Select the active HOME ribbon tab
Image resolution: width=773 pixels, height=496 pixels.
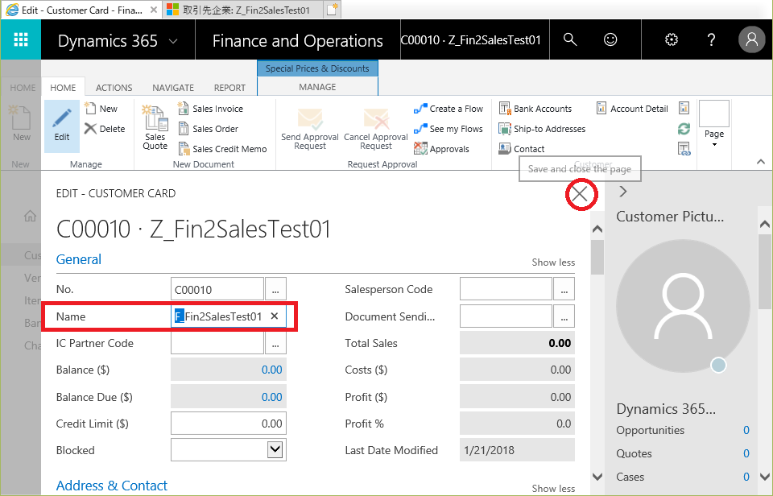coord(63,88)
